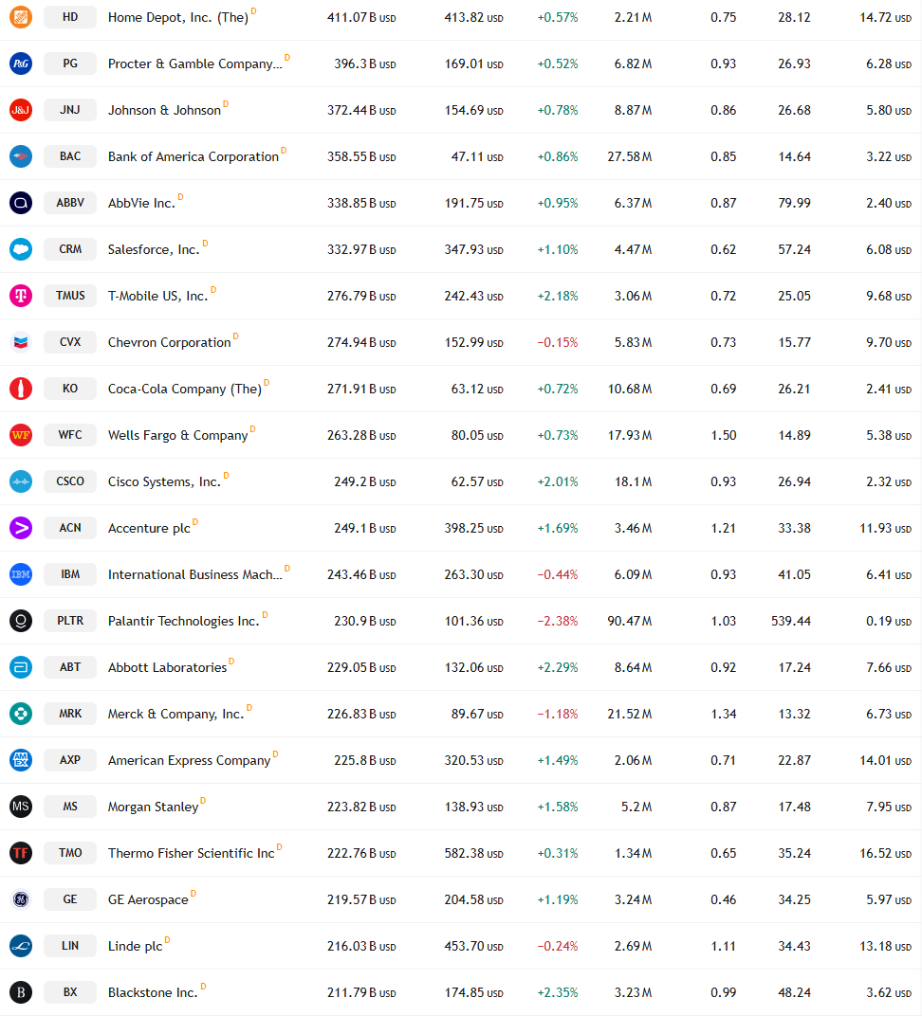Click the Blackstone logo icon
Viewport: 922px width, 1016px height.
coord(21,992)
